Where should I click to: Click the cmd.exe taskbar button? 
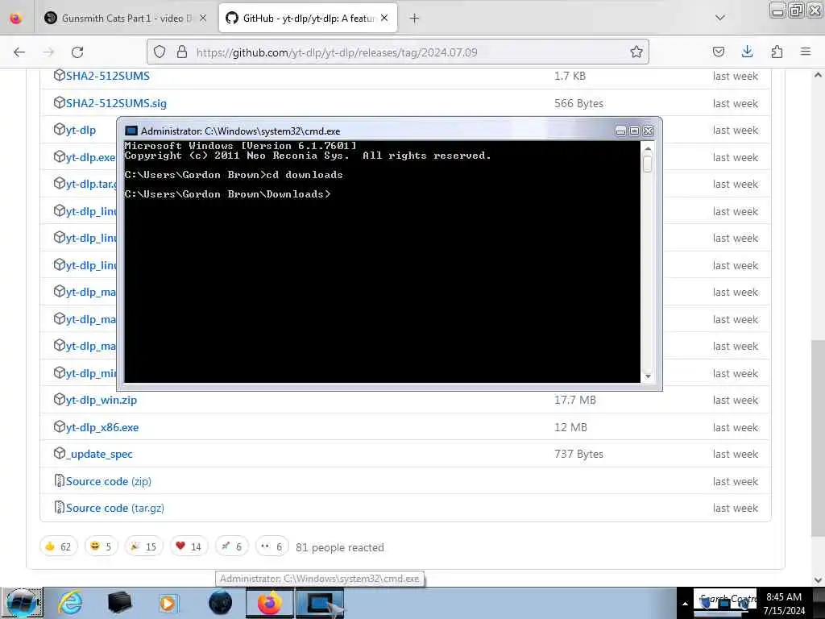tap(320, 603)
